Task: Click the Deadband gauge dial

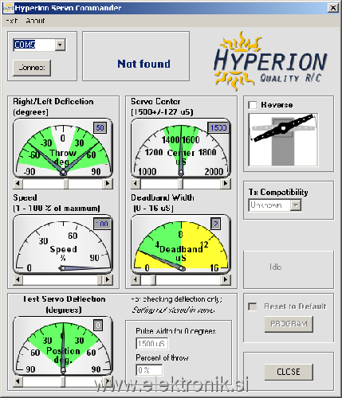Action: (181, 244)
